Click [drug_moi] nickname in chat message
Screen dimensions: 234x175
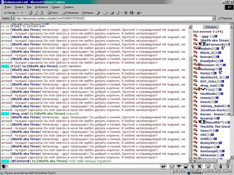pyautogui.click(x=19, y=114)
